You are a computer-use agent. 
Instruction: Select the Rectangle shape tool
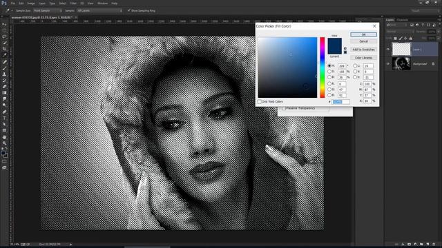tap(4, 130)
